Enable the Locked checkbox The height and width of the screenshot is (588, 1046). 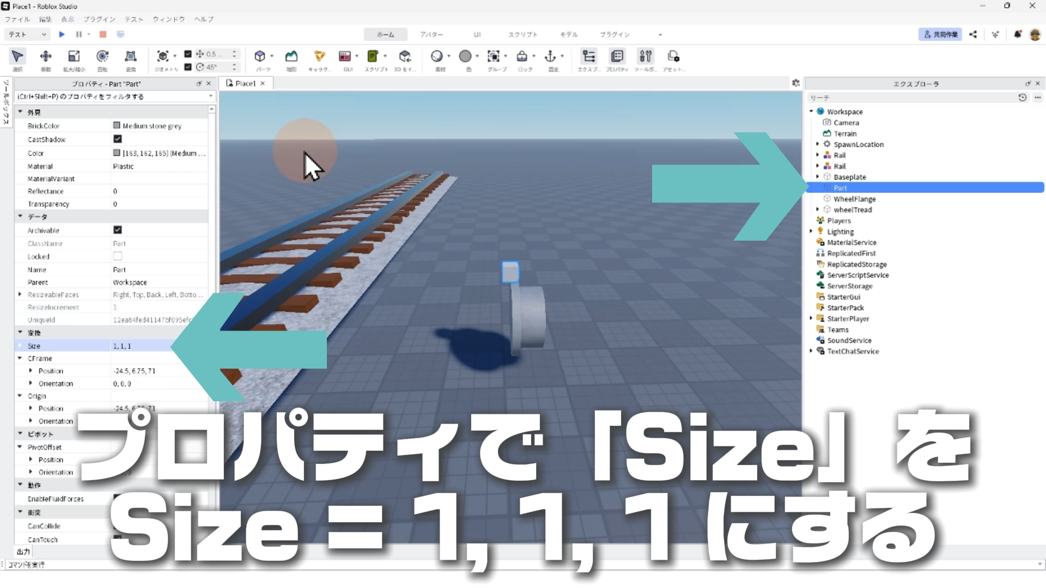pyautogui.click(x=118, y=256)
